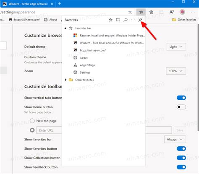The image size is (199, 174).
Task: Click the Add folder icon in Favorites panel
Action: [118, 20]
